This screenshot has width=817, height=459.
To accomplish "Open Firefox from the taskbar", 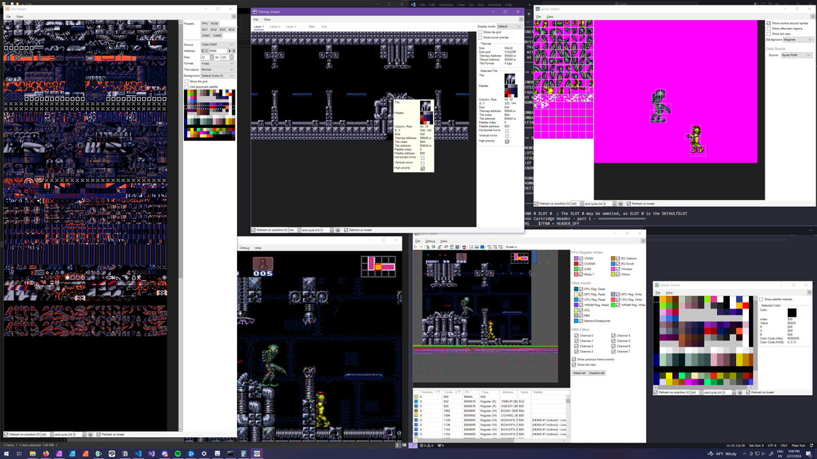I will (x=46, y=453).
